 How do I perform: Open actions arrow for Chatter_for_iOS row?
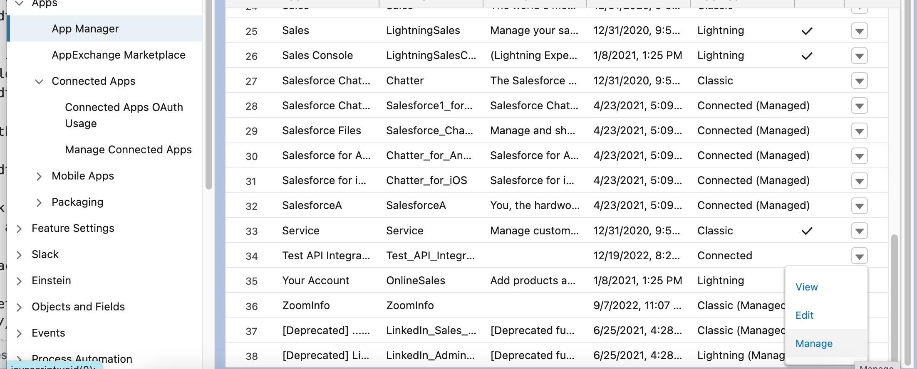tap(859, 181)
